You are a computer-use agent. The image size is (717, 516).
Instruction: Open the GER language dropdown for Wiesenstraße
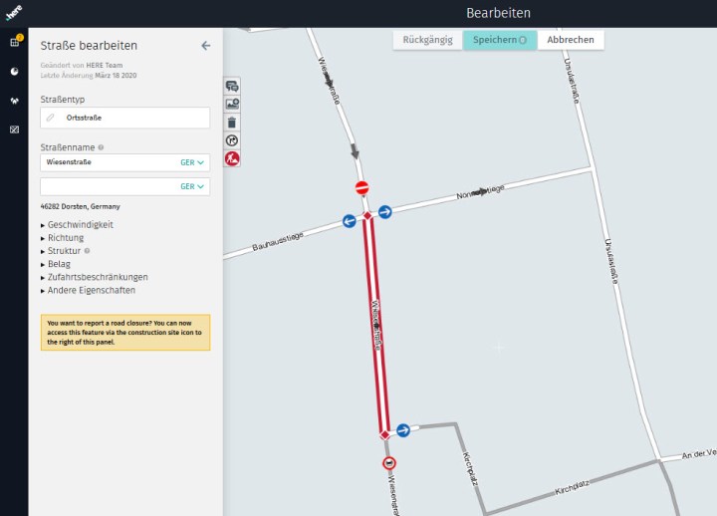tap(192, 161)
